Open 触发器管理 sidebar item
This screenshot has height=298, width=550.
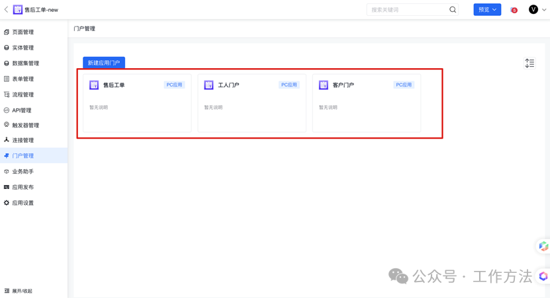pos(25,126)
